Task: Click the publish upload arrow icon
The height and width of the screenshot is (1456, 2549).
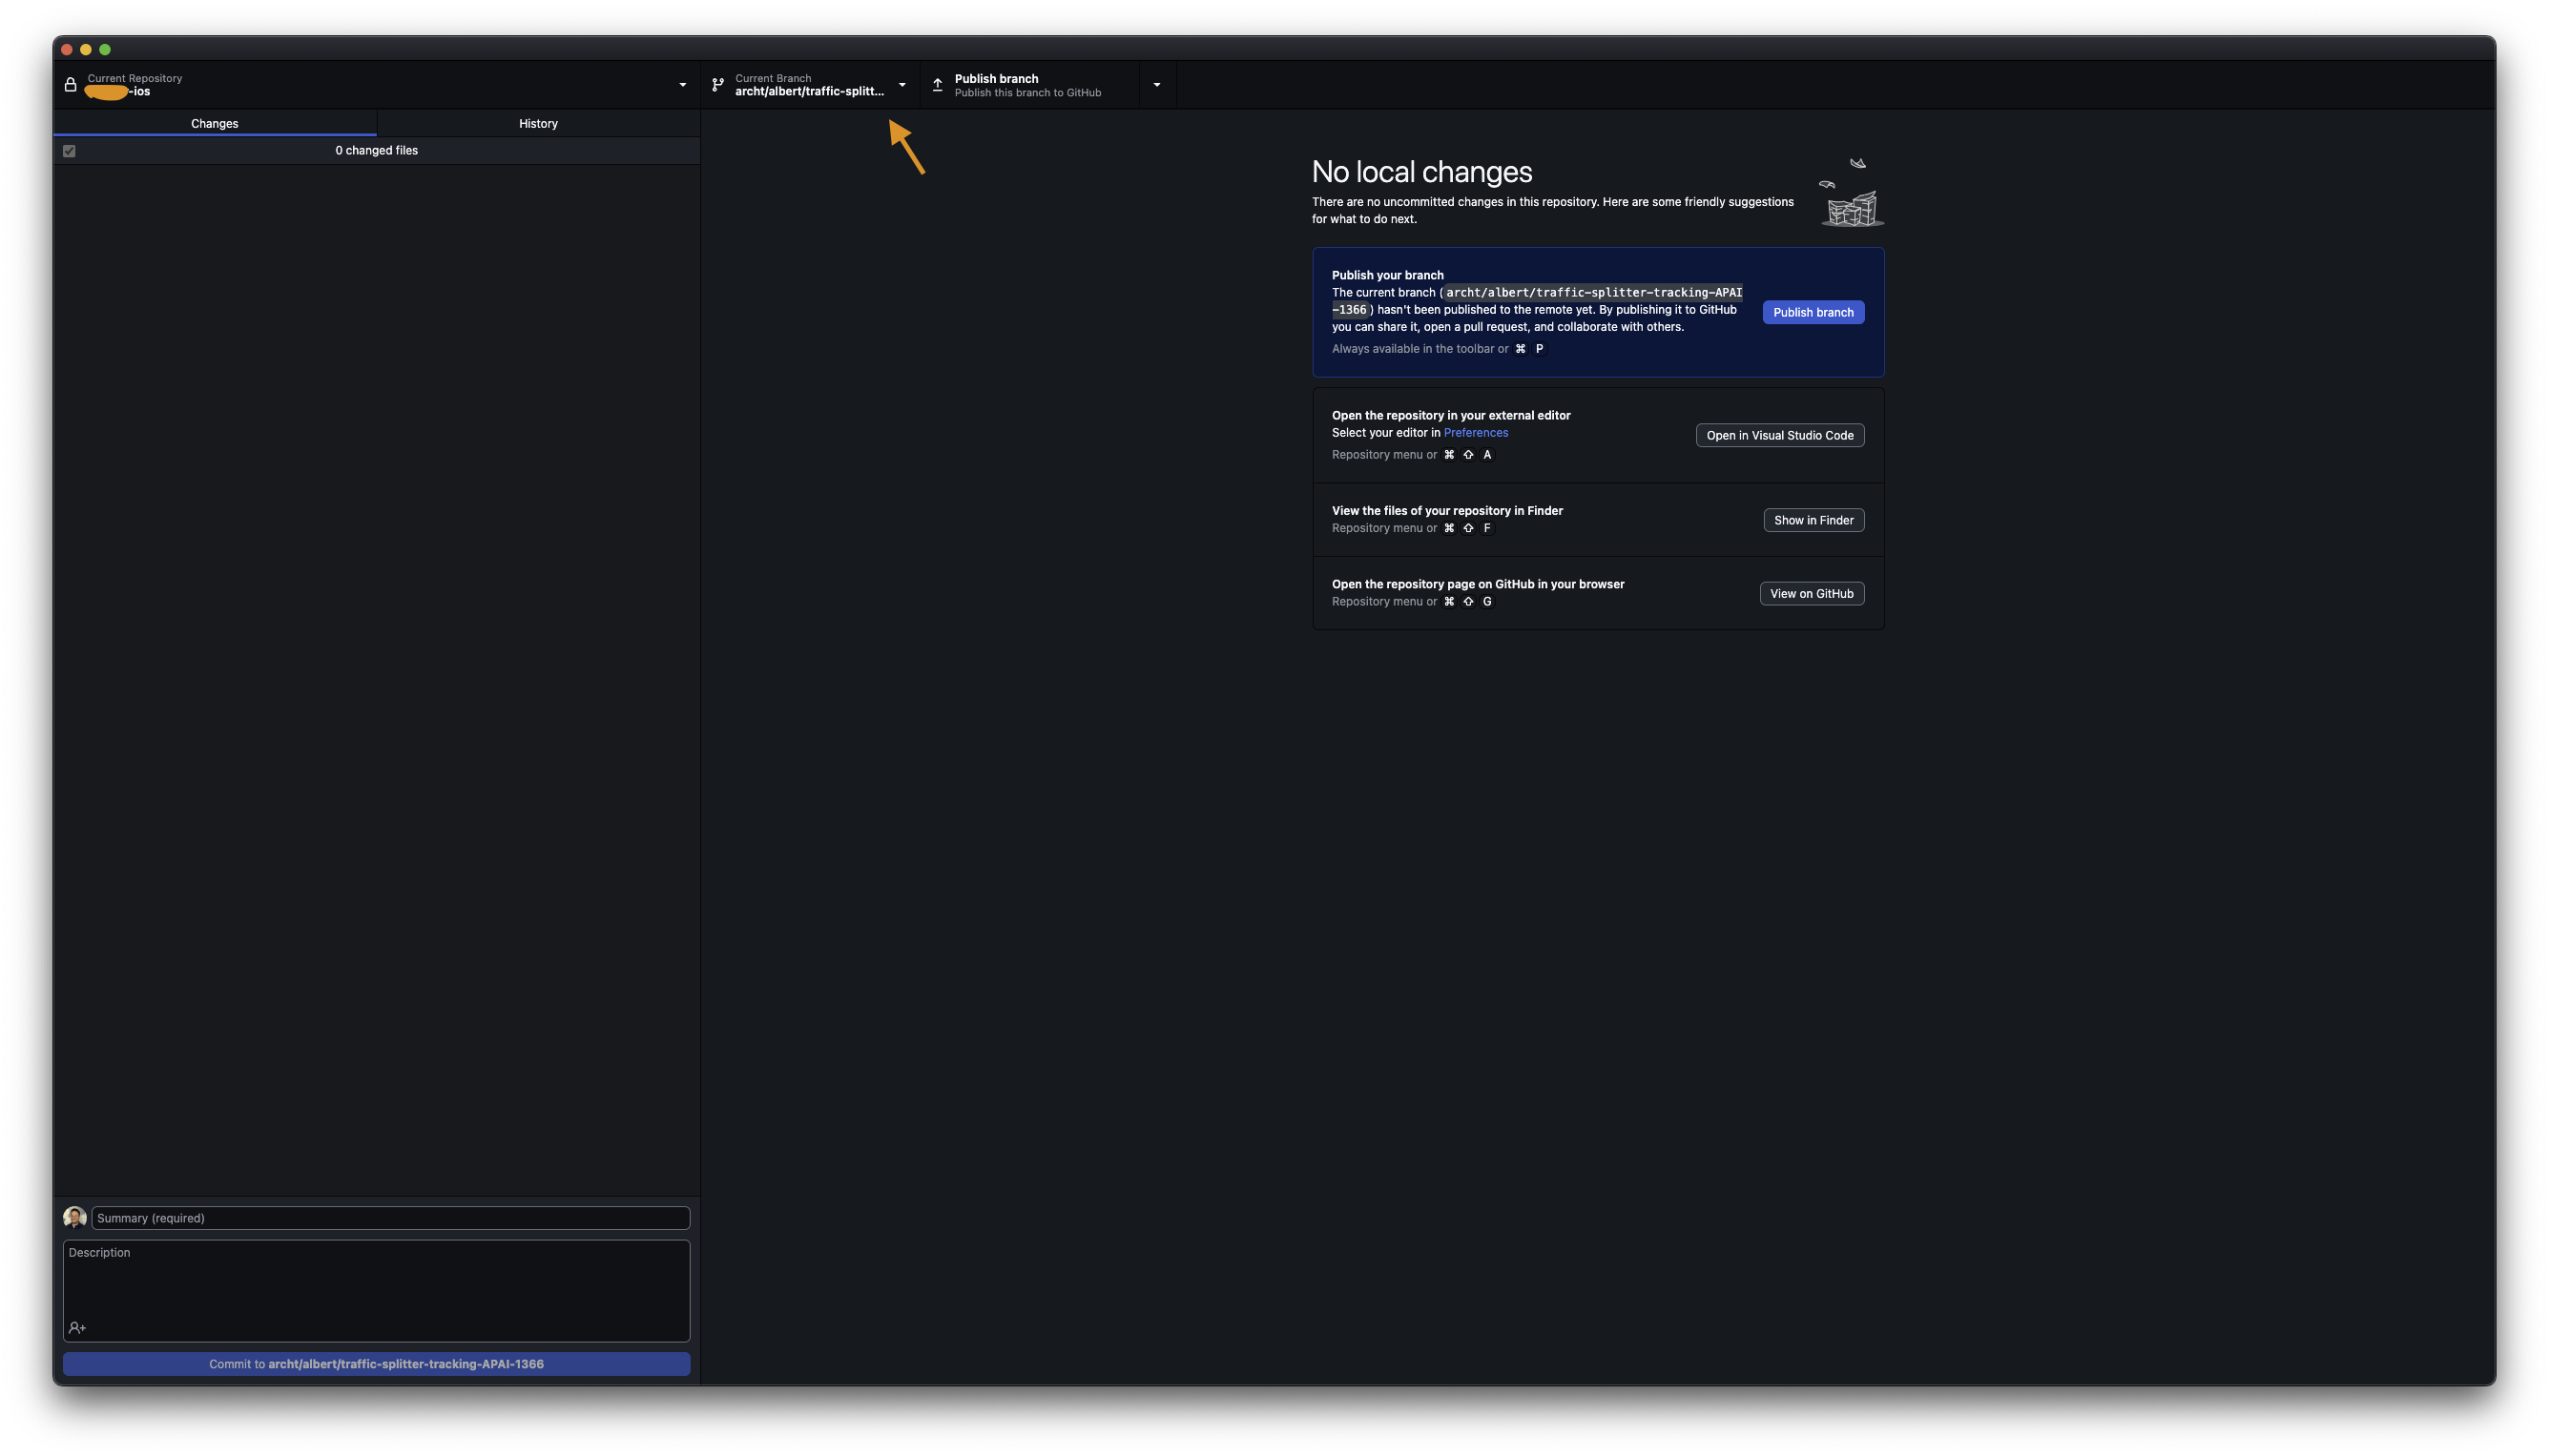Action: [938, 85]
